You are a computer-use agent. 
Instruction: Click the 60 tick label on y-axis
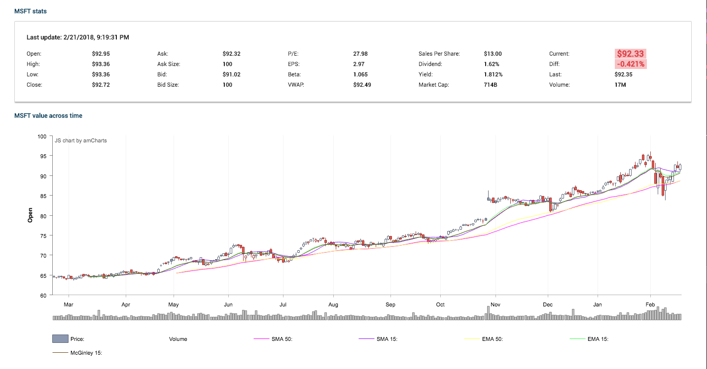pyautogui.click(x=43, y=295)
